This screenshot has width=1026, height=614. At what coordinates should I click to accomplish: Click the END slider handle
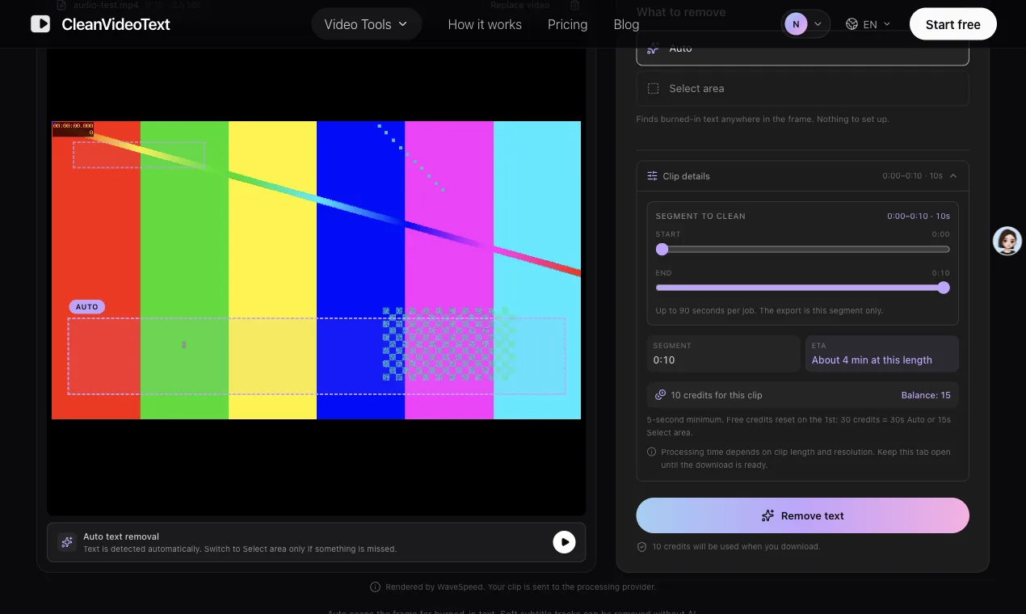pyautogui.click(x=944, y=288)
